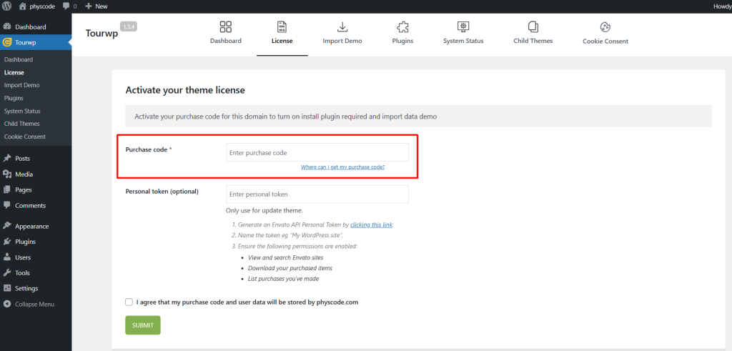This screenshot has width=732, height=351.
Task: Click 'List purchases you've made' text
Action: [283, 279]
